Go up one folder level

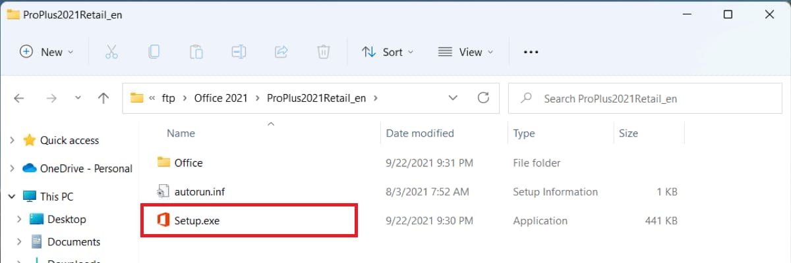(x=103, y=99)
